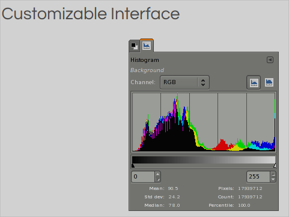Viewport: 289px width, 217px height.
Task: Click the Customizable Interface heading
Action: coord(91,14)
